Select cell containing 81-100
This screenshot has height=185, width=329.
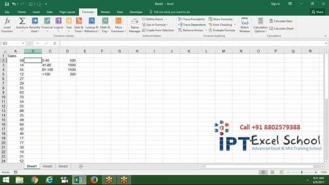[50, 70]
